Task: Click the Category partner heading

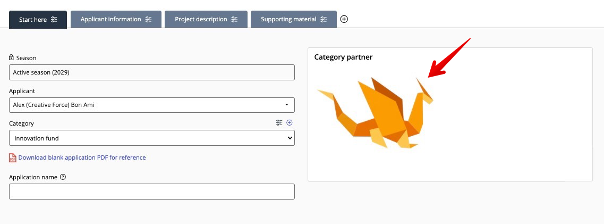Action: [x=343, y=57]
